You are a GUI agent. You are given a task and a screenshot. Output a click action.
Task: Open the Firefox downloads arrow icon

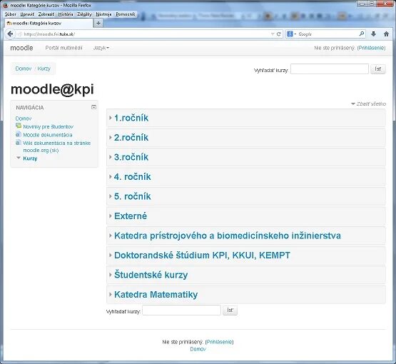pyautogui.click(x=373, y=34)
